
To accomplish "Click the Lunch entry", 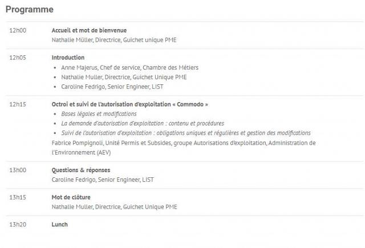I will (x=59, y=225).
